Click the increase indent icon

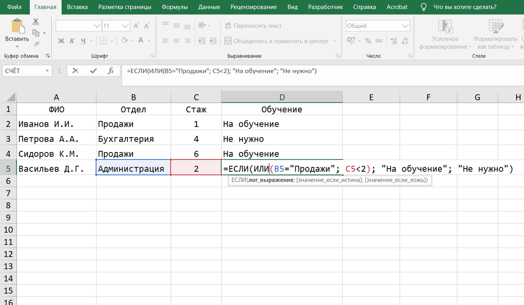click(213, 41)
